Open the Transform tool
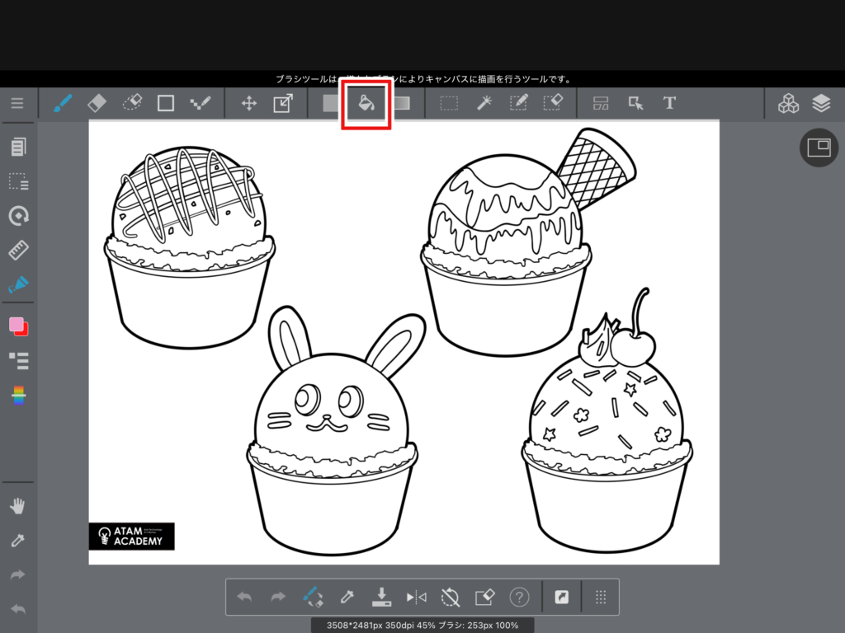The width and height of the screenshot is (845, 633). click(x=282, y=103)
